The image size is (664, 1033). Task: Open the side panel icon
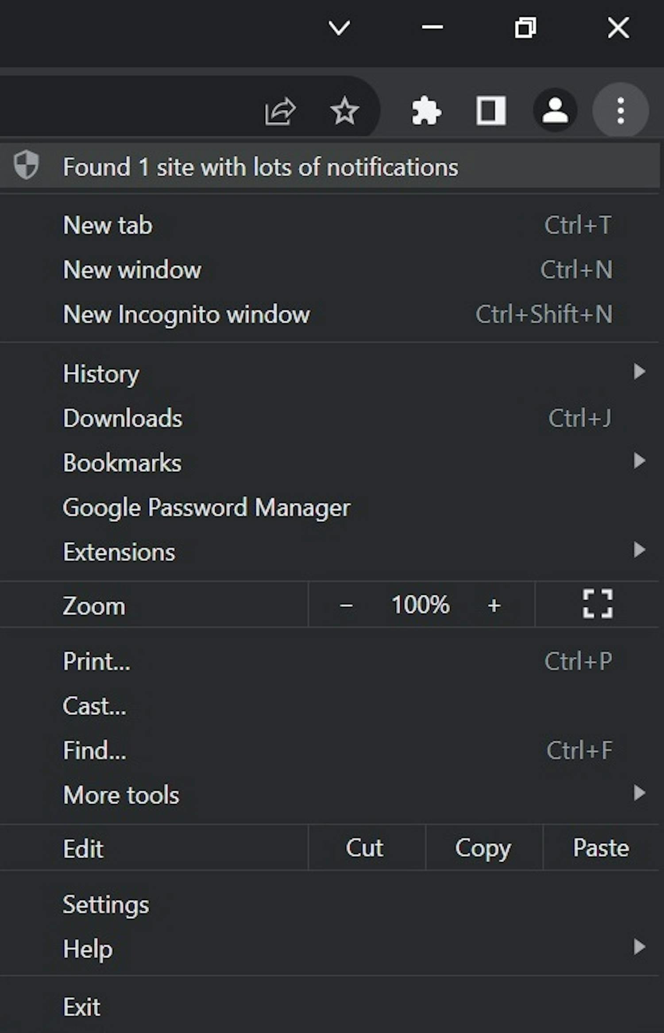click(x=491, y=111)
